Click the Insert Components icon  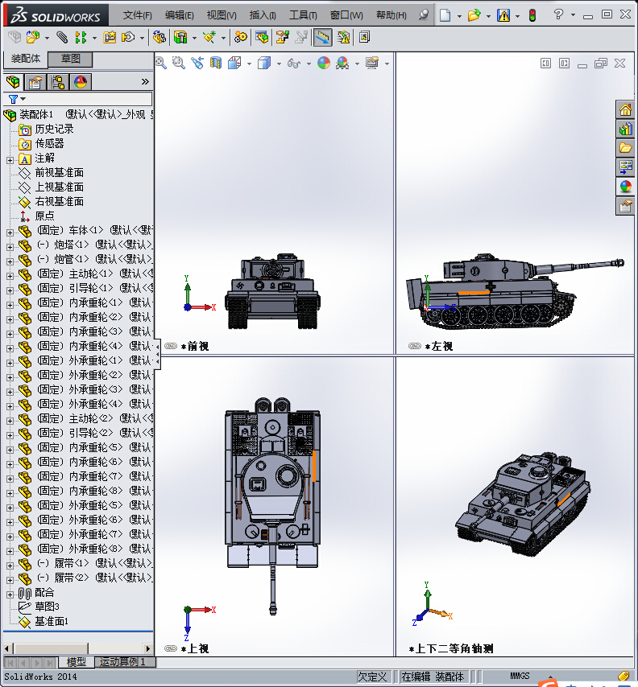coord(32,38)
